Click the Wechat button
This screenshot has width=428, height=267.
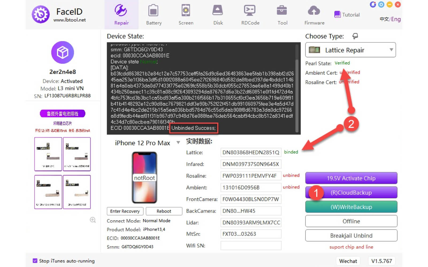[x=348, y=261]
